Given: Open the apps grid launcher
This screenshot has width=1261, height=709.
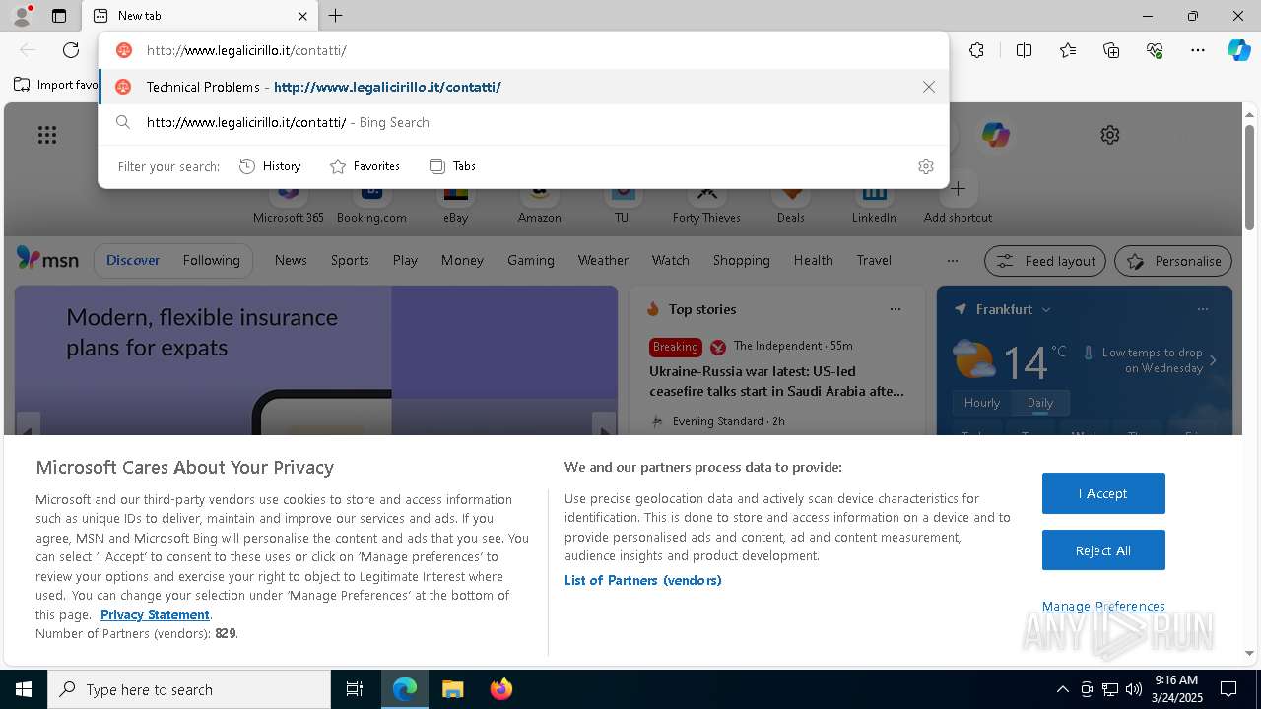Looking at the screenshot, I should point(47,135).
